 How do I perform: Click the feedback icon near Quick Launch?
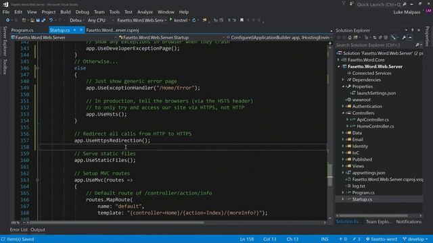click(352, 4)
